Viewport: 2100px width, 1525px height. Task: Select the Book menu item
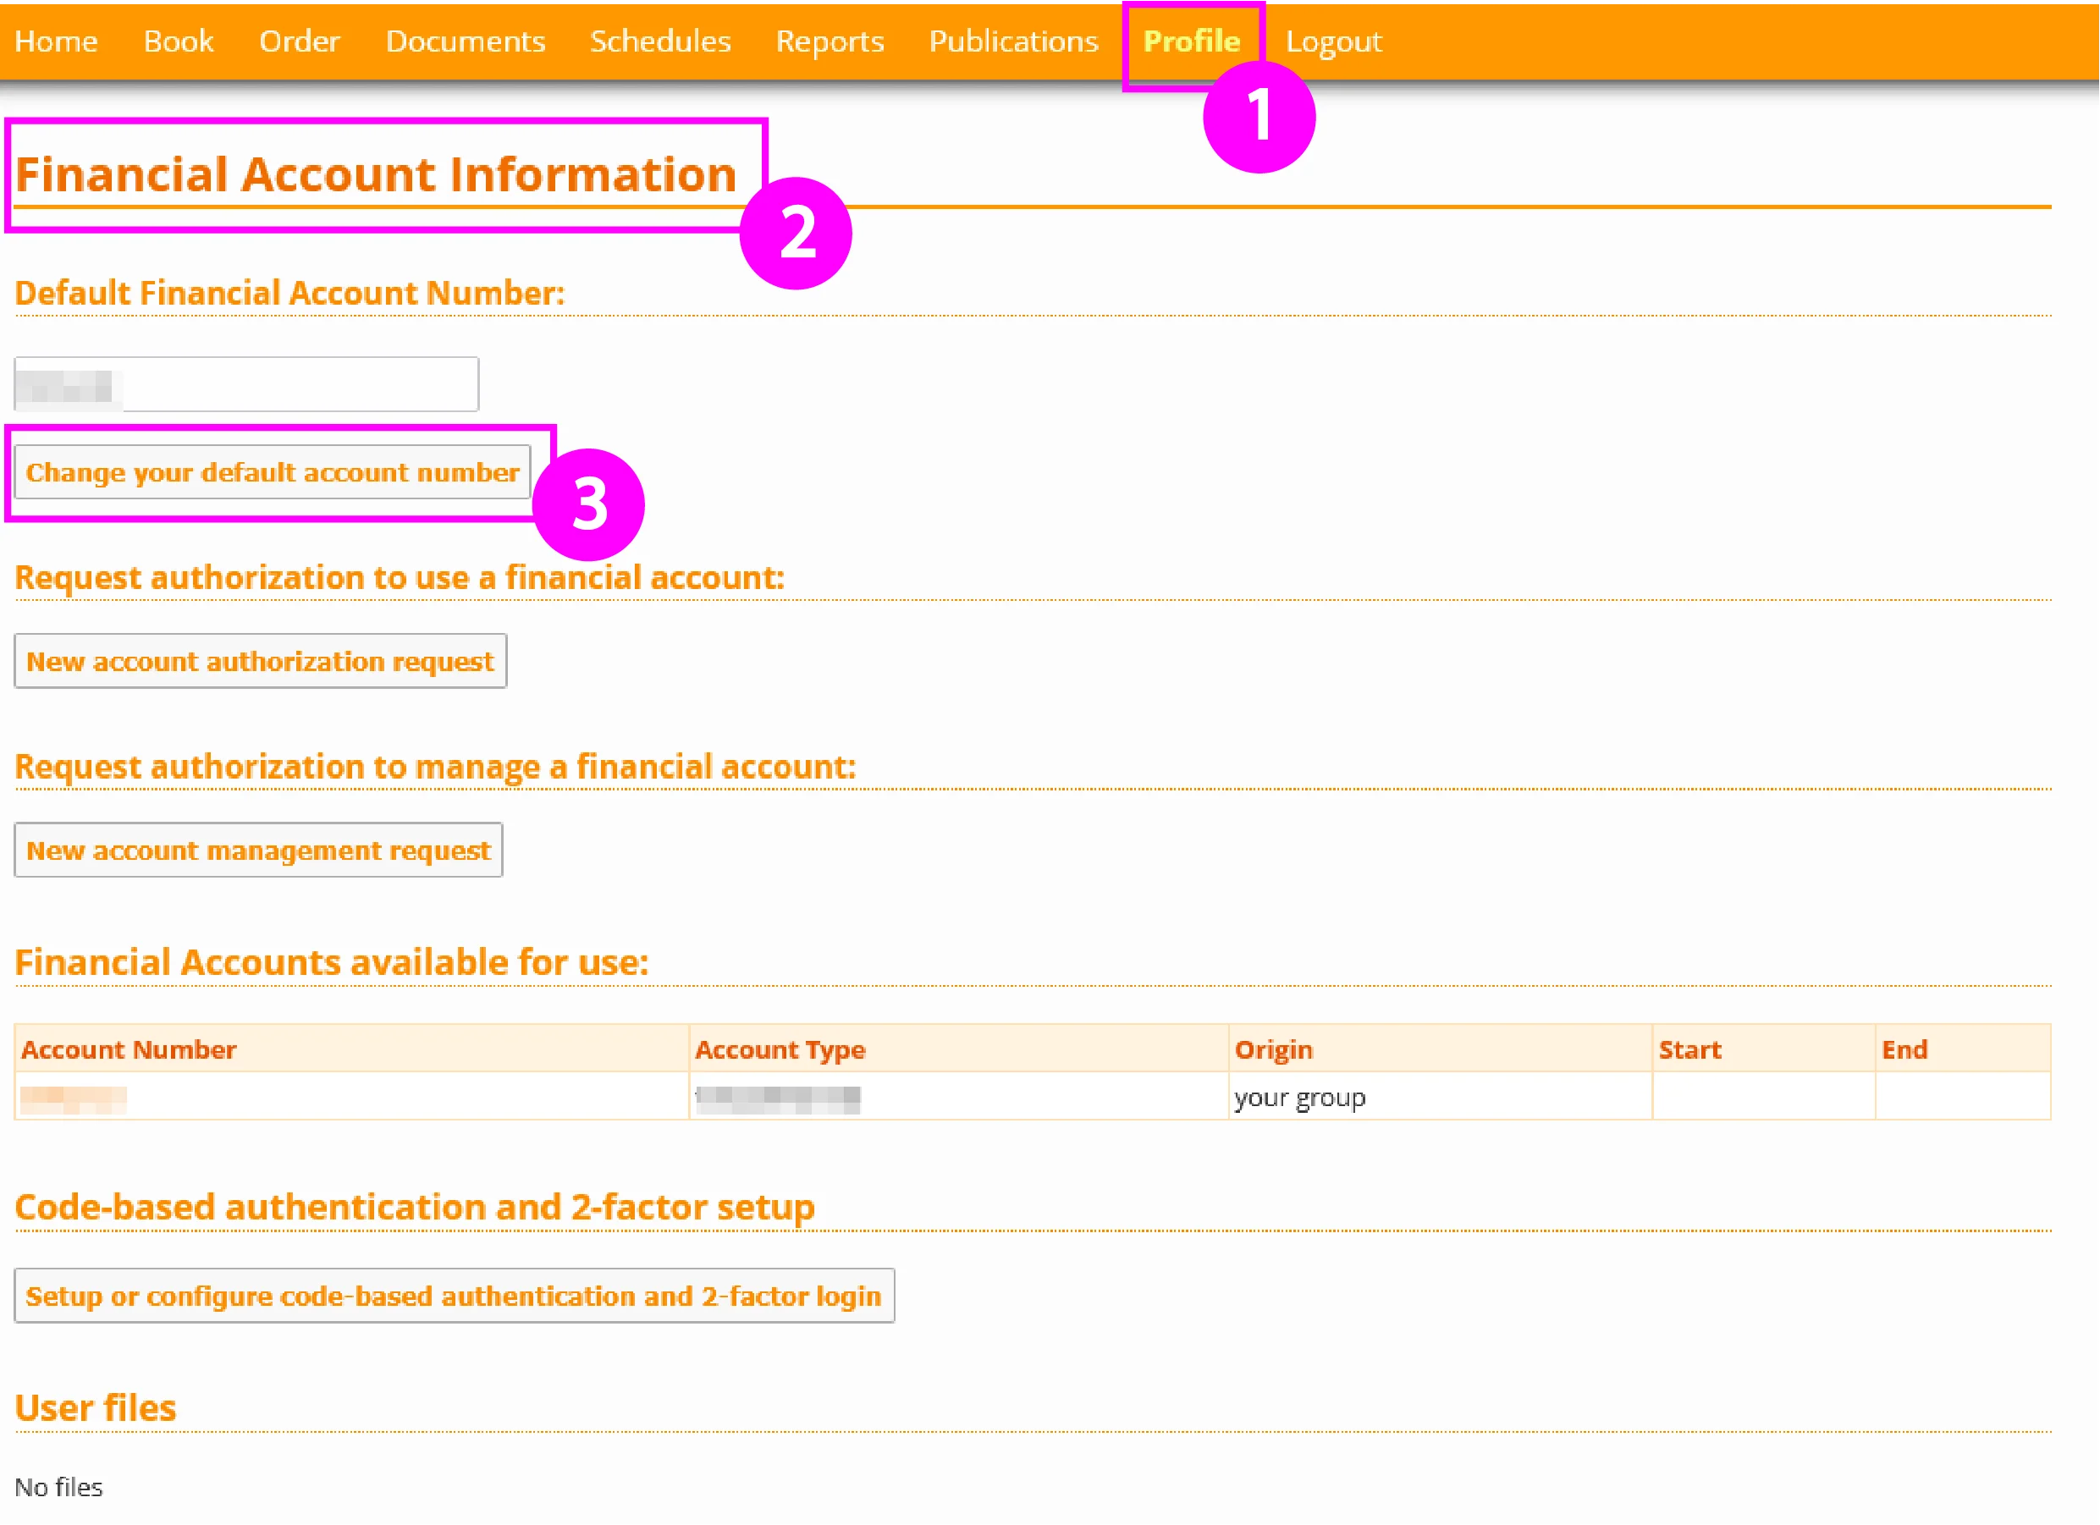[x=179, y=41]
